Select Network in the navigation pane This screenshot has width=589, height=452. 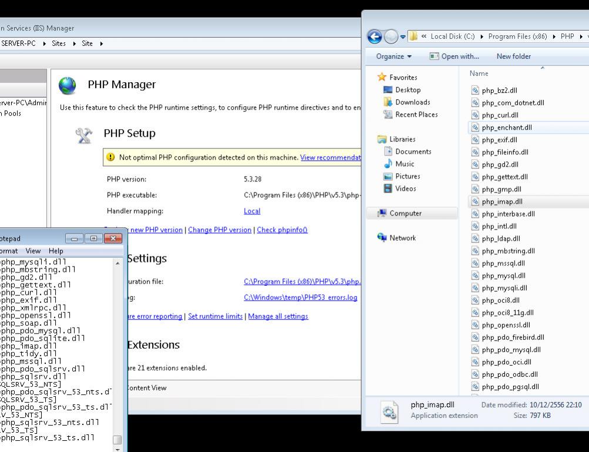tap(396, 238)
